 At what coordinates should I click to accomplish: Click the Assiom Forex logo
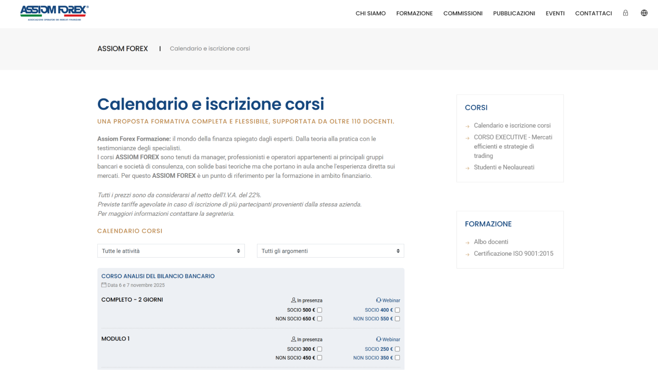54,13
